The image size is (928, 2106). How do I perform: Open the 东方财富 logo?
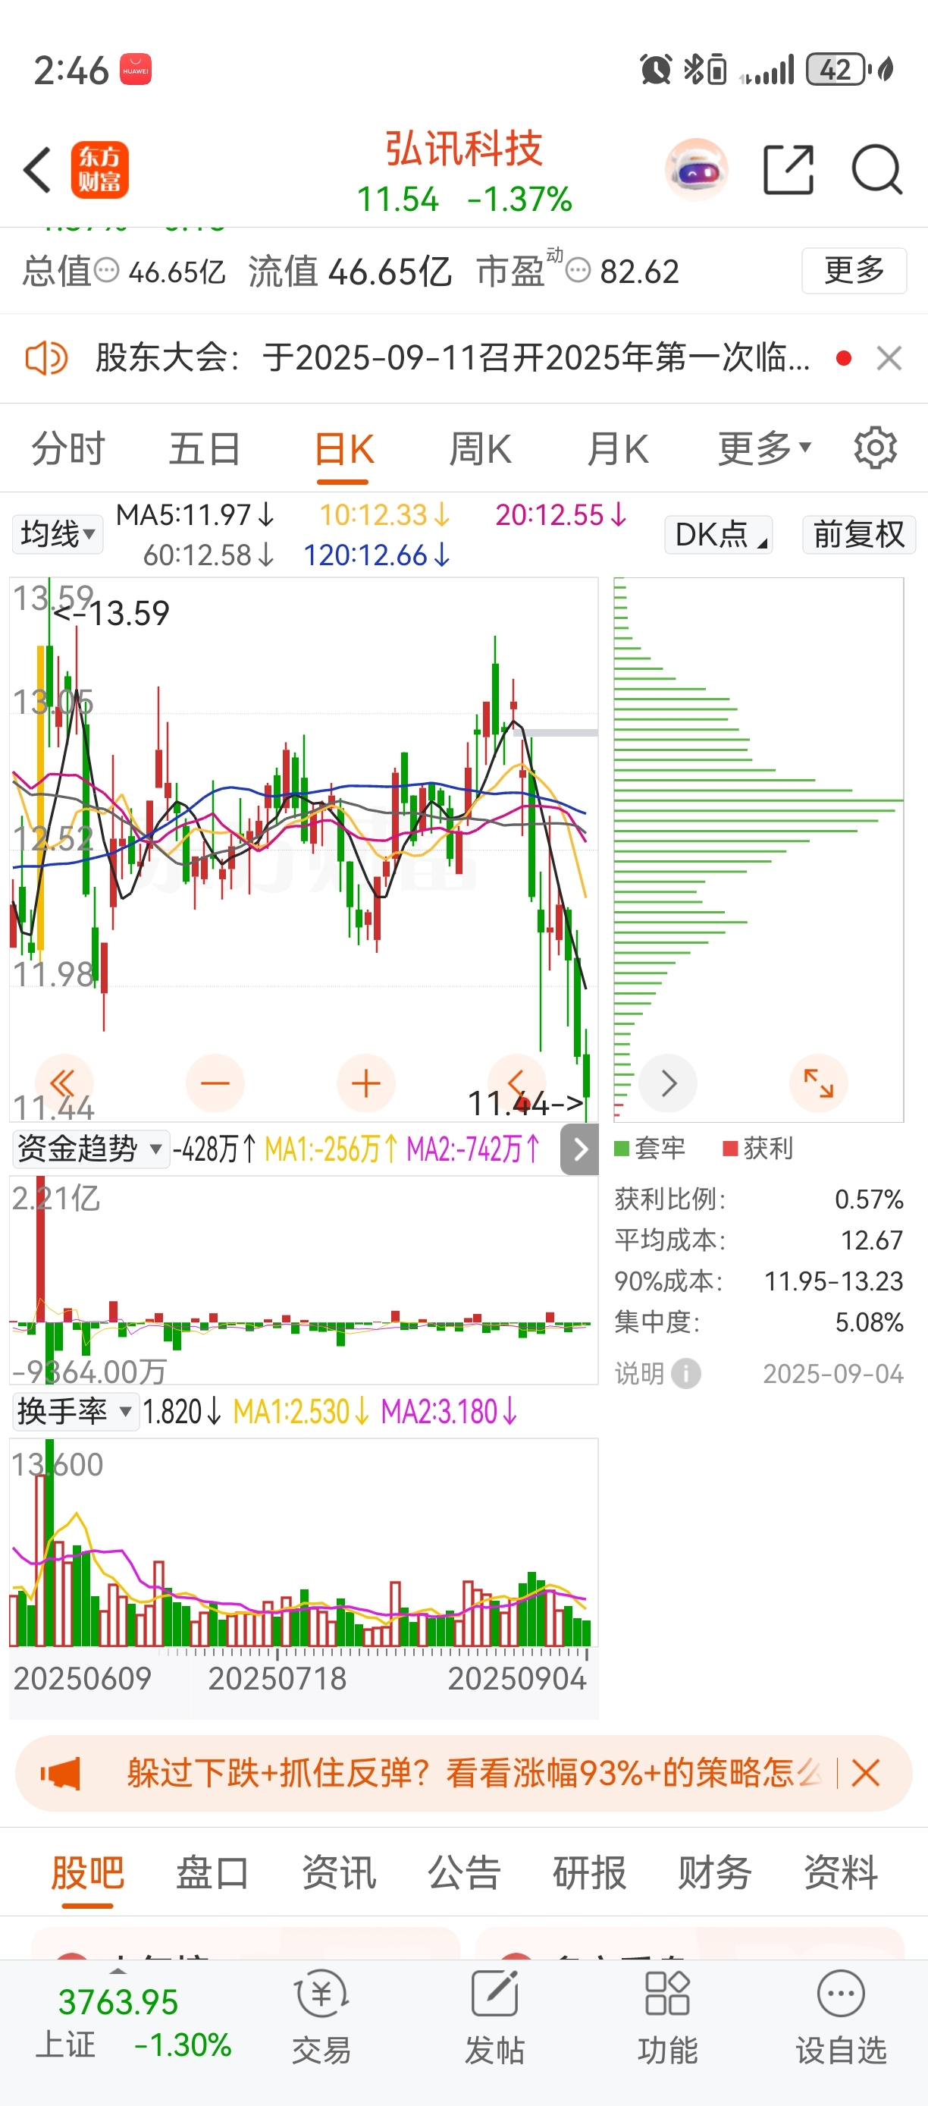[x=99, y=170]
